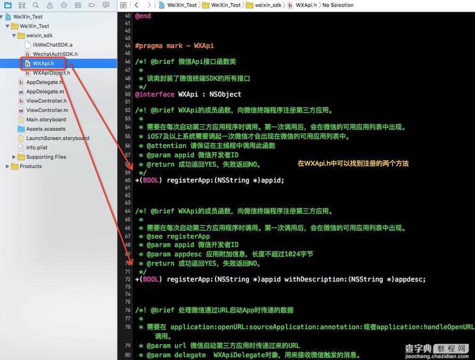Open the Report navigator speech-bubble icon
Screen dimensions: 475x360
tap(106, 5)
